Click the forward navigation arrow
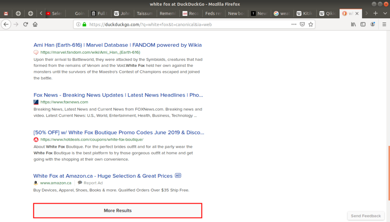Screen dimensions: 390x222 (x=16, y=24)
